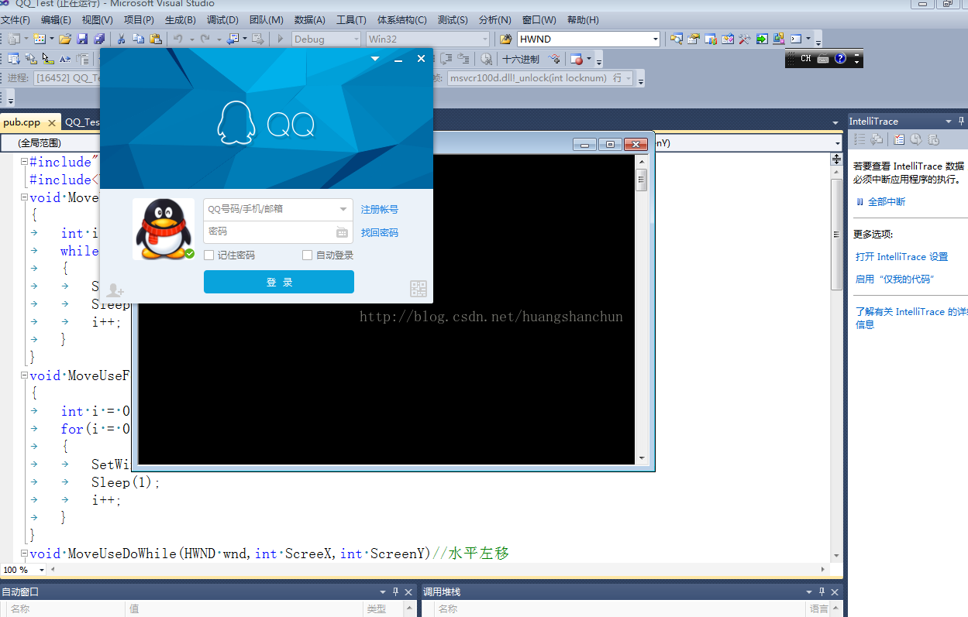This screenshot has height=617, width=968.
Task: Click the 全部中断 link in IntelliTrace
Action: (x=887, y=201)
